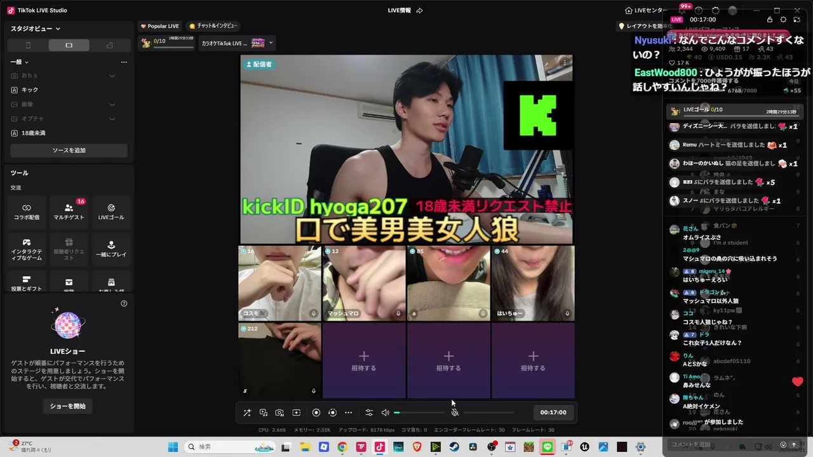Mute the speaker volume icon
This screenshot has height=457, width=813.
385,413
